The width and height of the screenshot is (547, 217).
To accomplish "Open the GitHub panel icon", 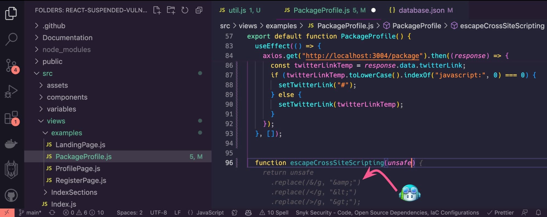I will pyautogui.click(x=11, y=195).
